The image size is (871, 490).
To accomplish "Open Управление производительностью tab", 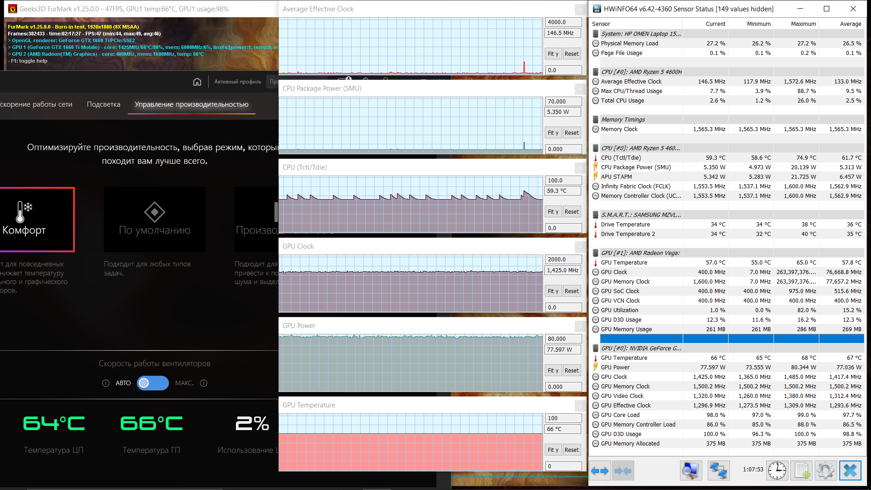I will coord(191,104).
